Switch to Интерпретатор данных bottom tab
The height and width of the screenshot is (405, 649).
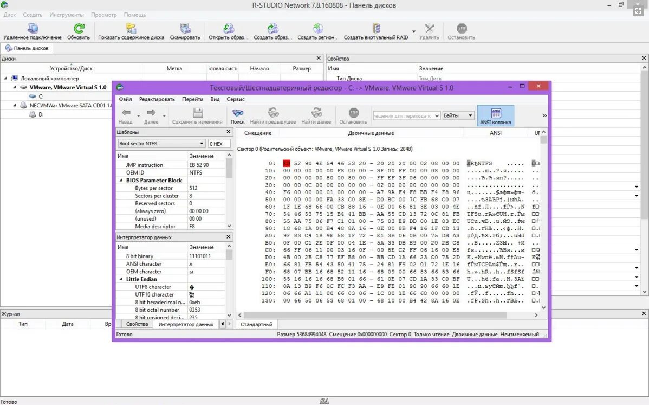pyautogui.click(x=186, y=324)
